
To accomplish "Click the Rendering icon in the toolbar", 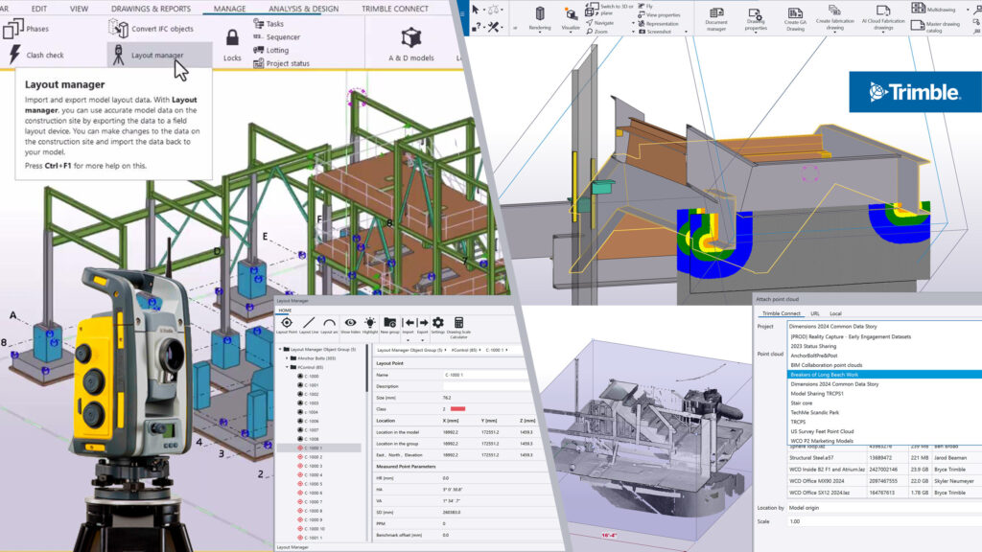I will (x=538, y=13).
